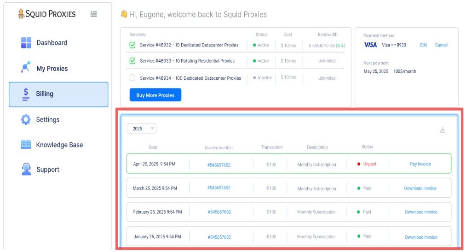Click January 25, 2025 date cell
The image size is (466, 252).
[x=157, y=236]
